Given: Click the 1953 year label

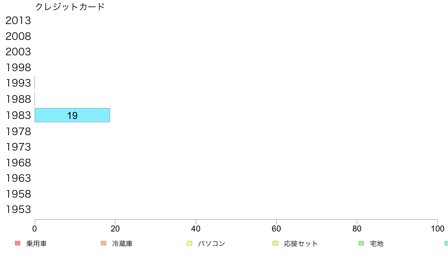Looking at the screenshot, I should [18, 209].
